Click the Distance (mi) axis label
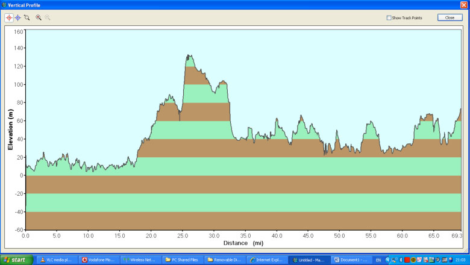 point(243,243)
